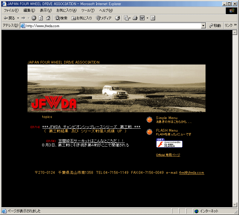Click the Mail toolbar icon
Image resolution: width=239 pixels, height=215 pixels.
click(x=127, y=18)
